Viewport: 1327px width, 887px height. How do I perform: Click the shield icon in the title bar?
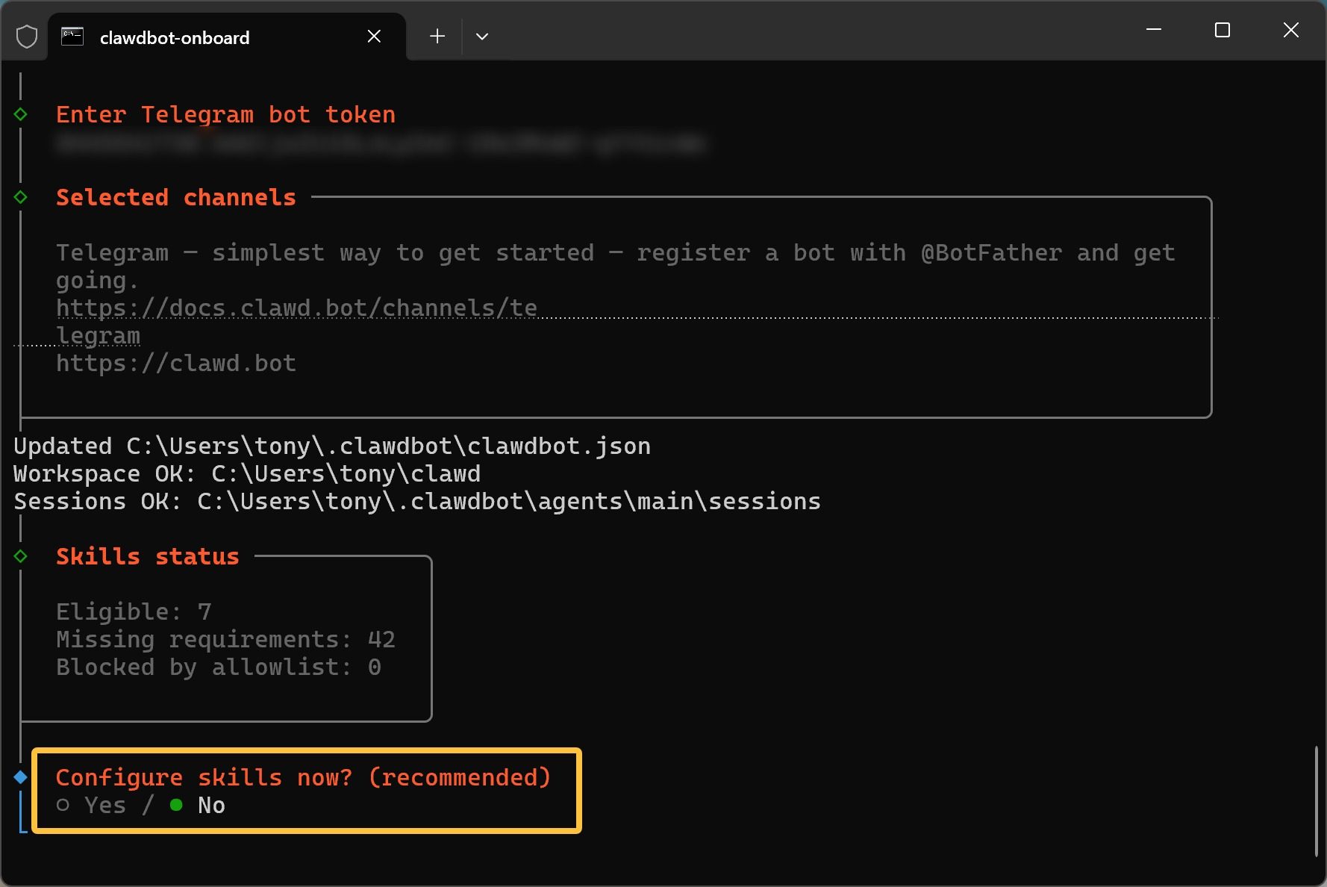pos(27,37)
